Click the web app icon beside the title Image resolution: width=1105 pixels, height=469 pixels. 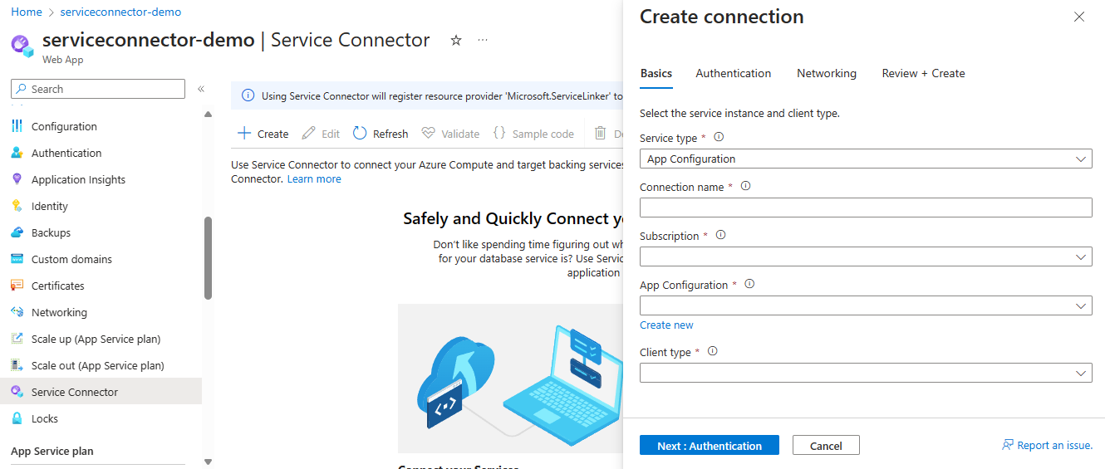click(23, 46)
